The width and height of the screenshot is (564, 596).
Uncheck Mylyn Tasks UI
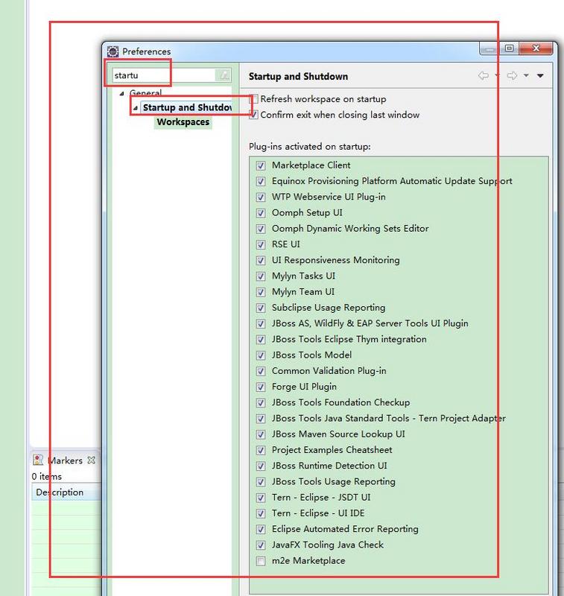[x=261, y=276]
